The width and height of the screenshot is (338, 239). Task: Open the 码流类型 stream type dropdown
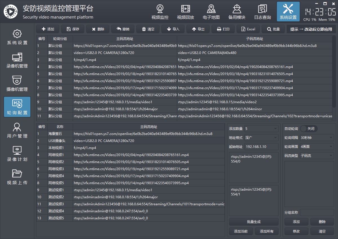pos(317,155)
